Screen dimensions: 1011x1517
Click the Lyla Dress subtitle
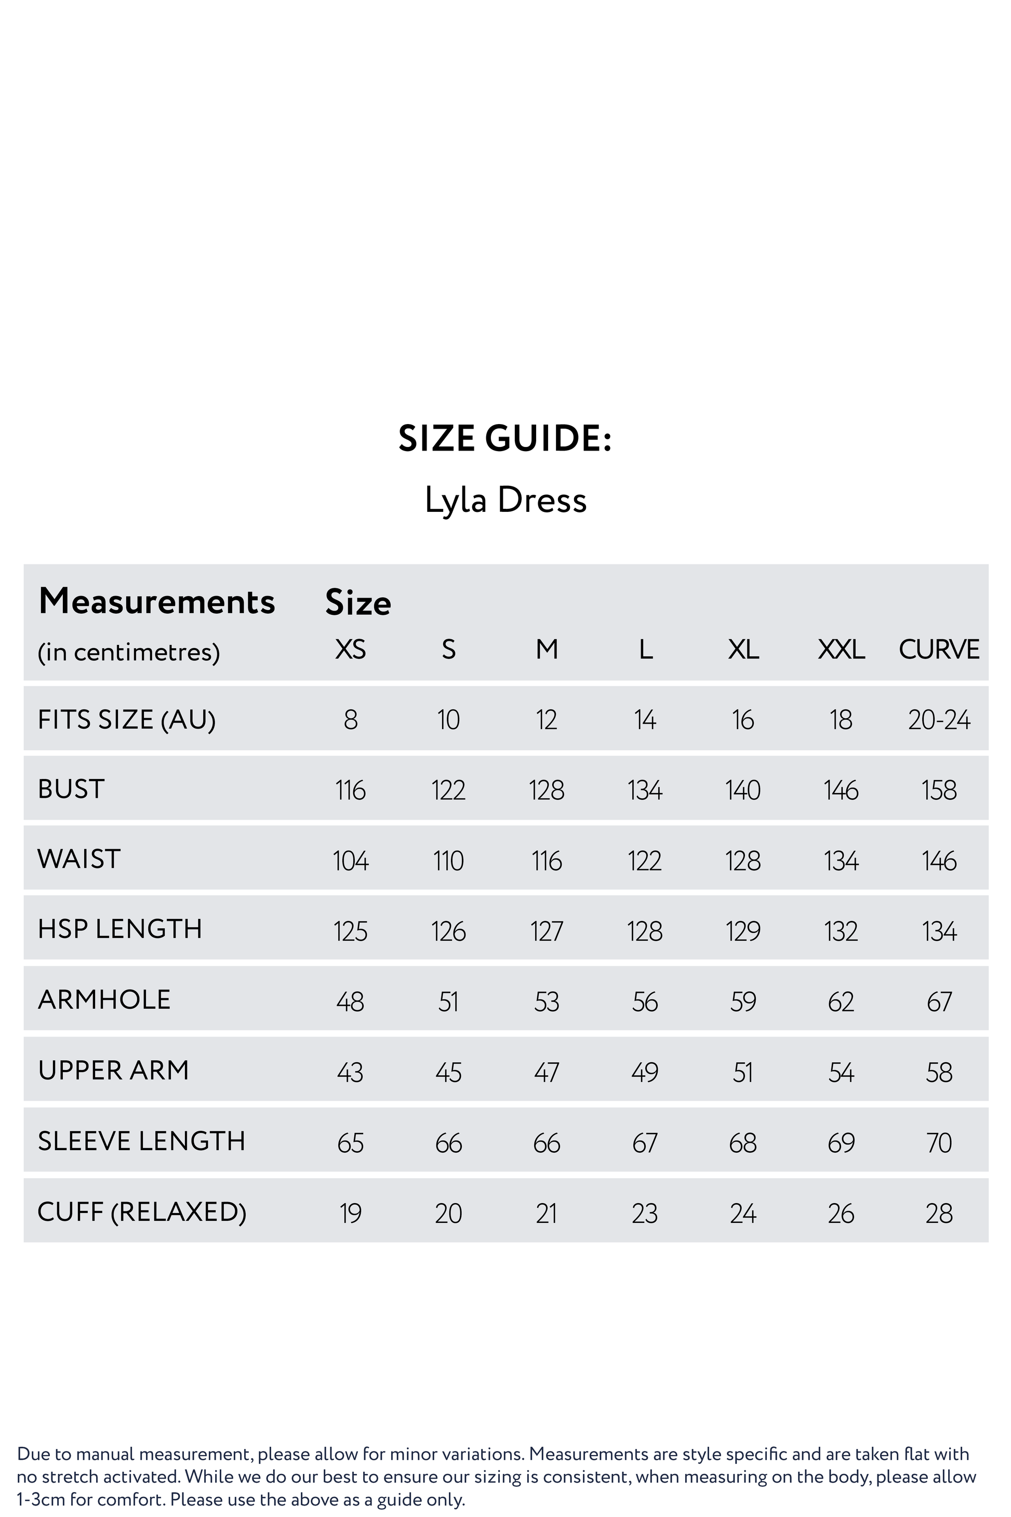pos(505,500)
